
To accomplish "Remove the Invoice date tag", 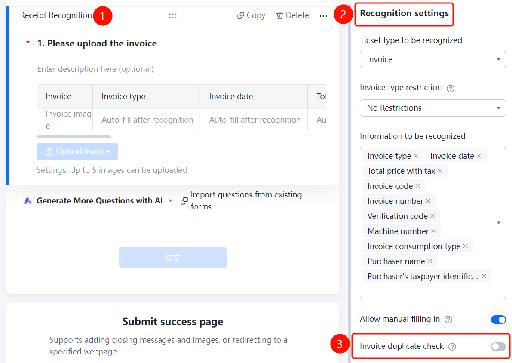I will [x=479, y=156].
